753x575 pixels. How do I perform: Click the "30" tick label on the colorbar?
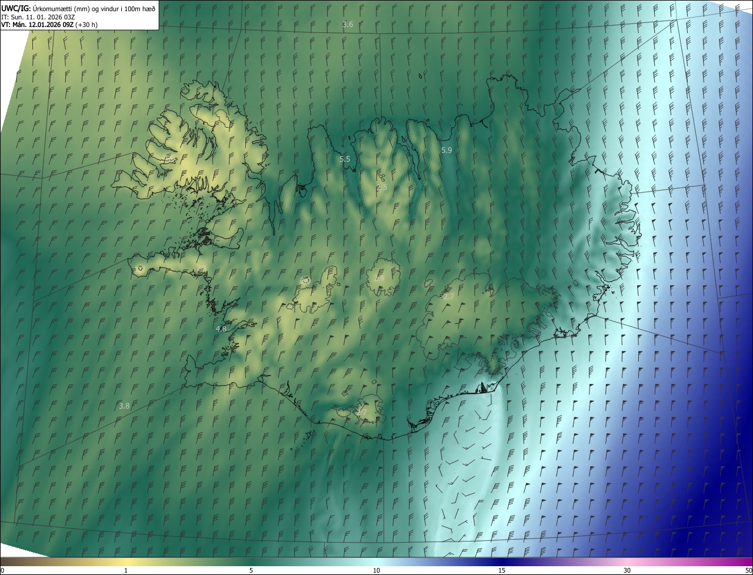(x=627, y=570)
